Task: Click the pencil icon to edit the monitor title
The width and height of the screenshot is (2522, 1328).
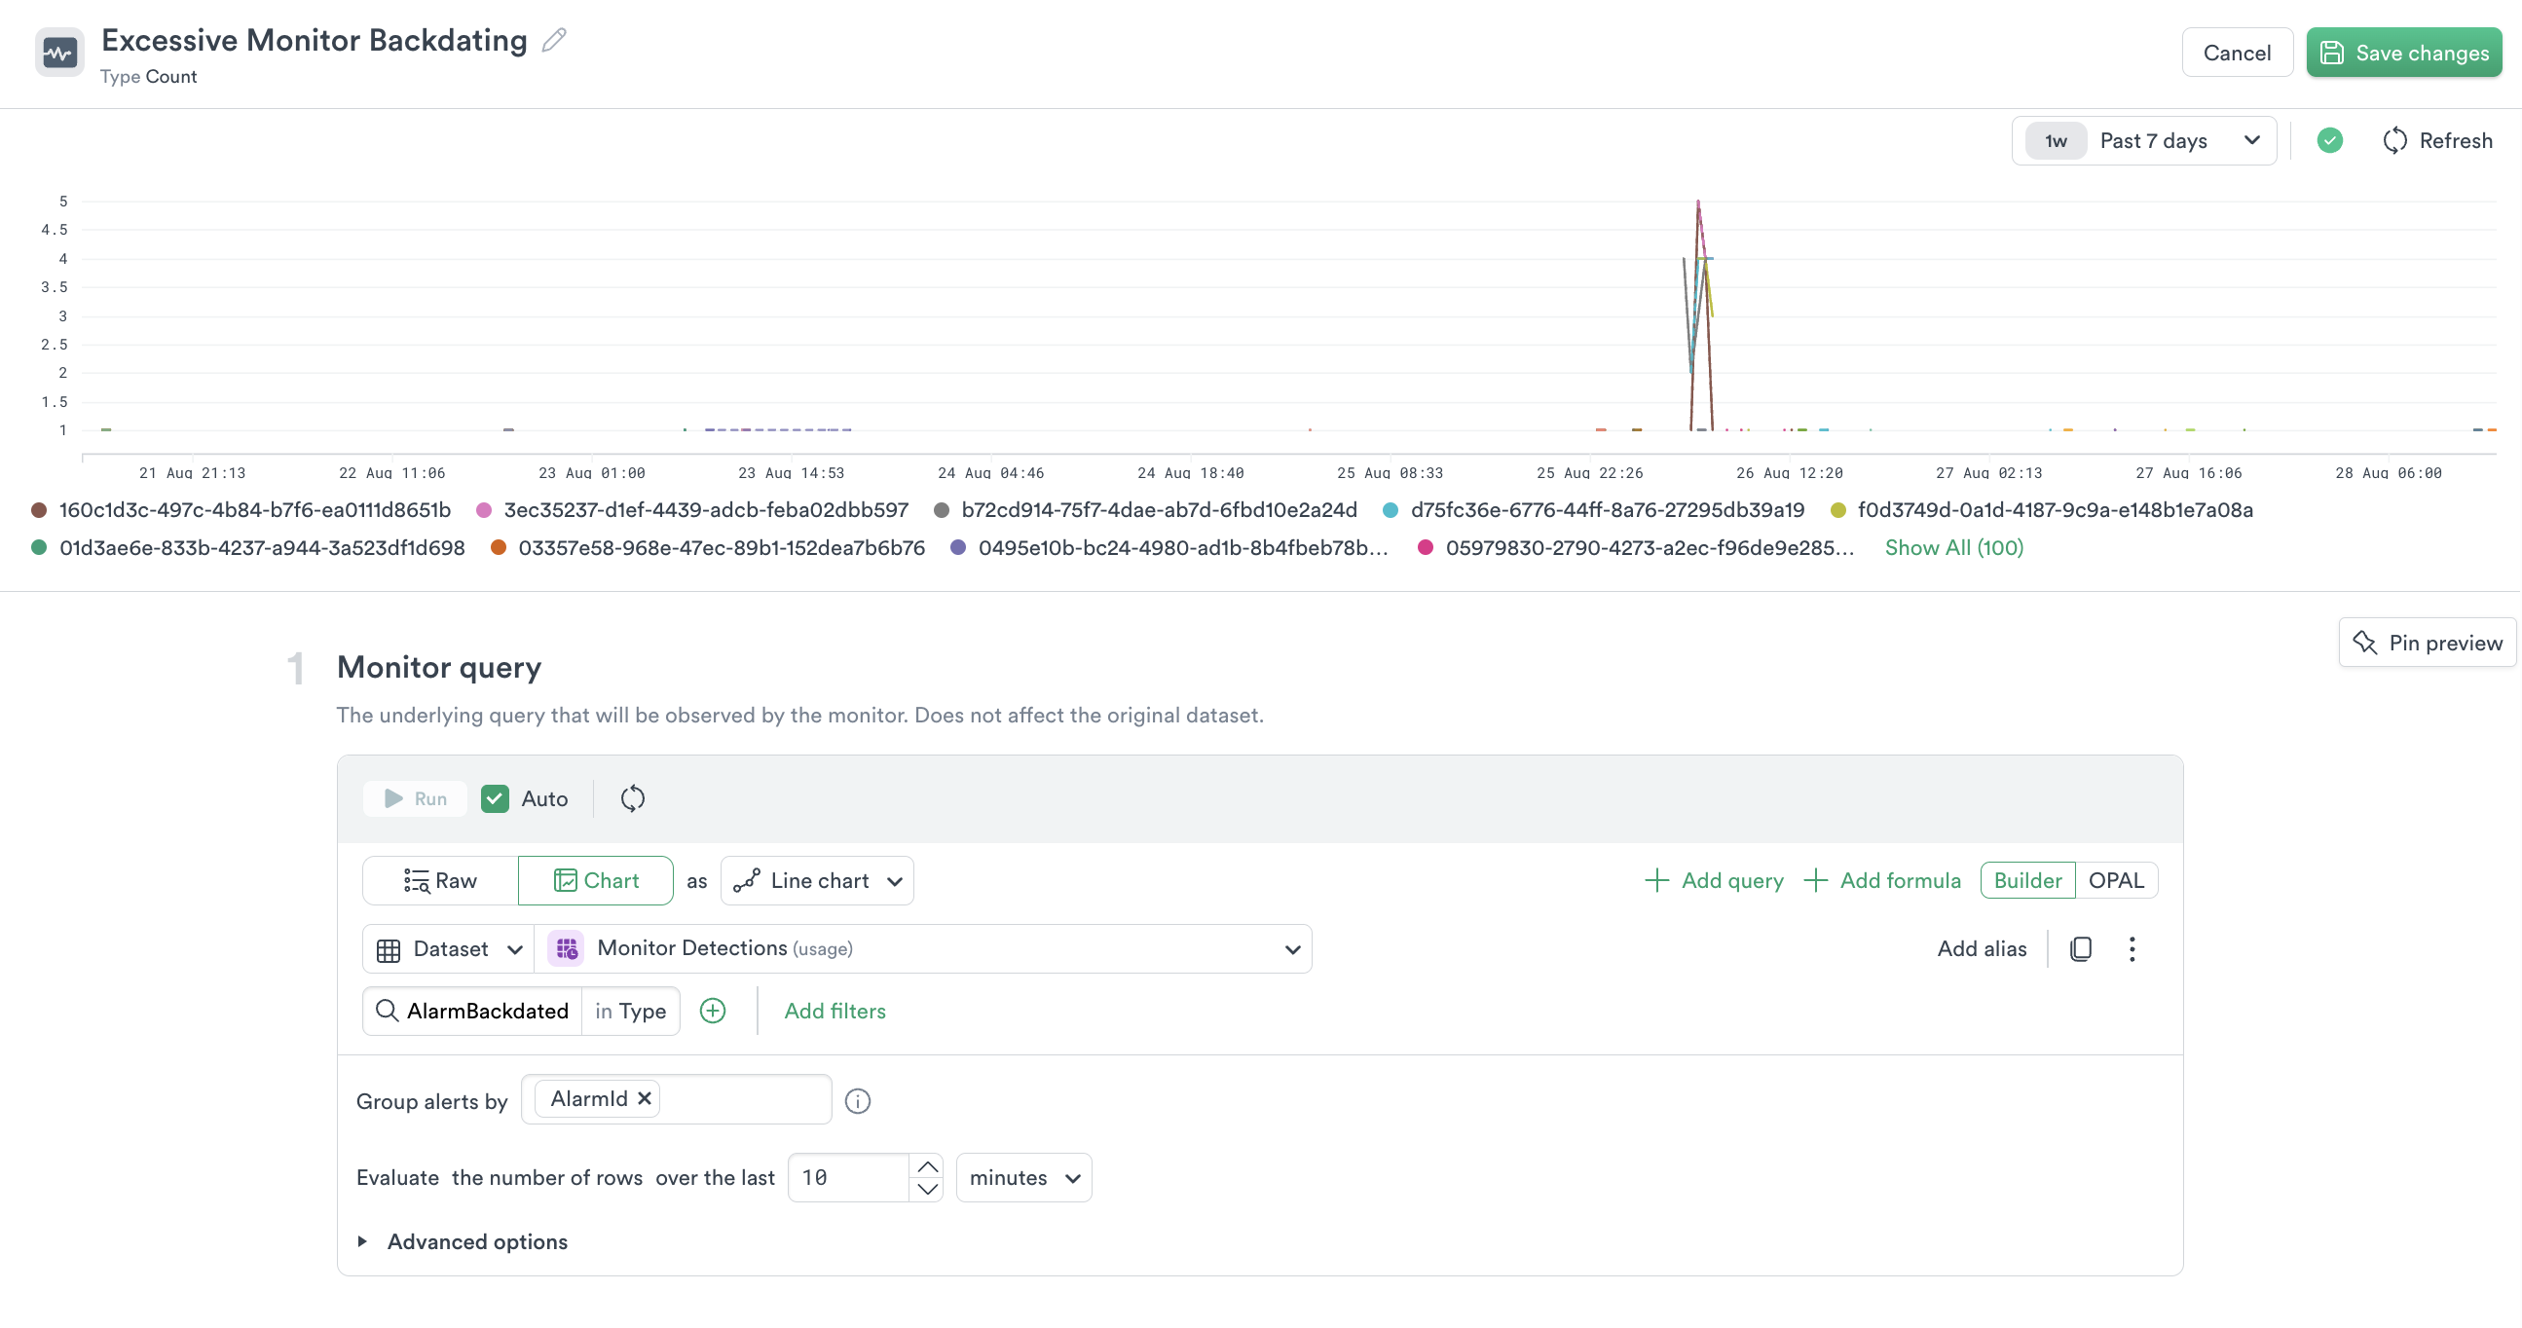Action: point(554,40)
